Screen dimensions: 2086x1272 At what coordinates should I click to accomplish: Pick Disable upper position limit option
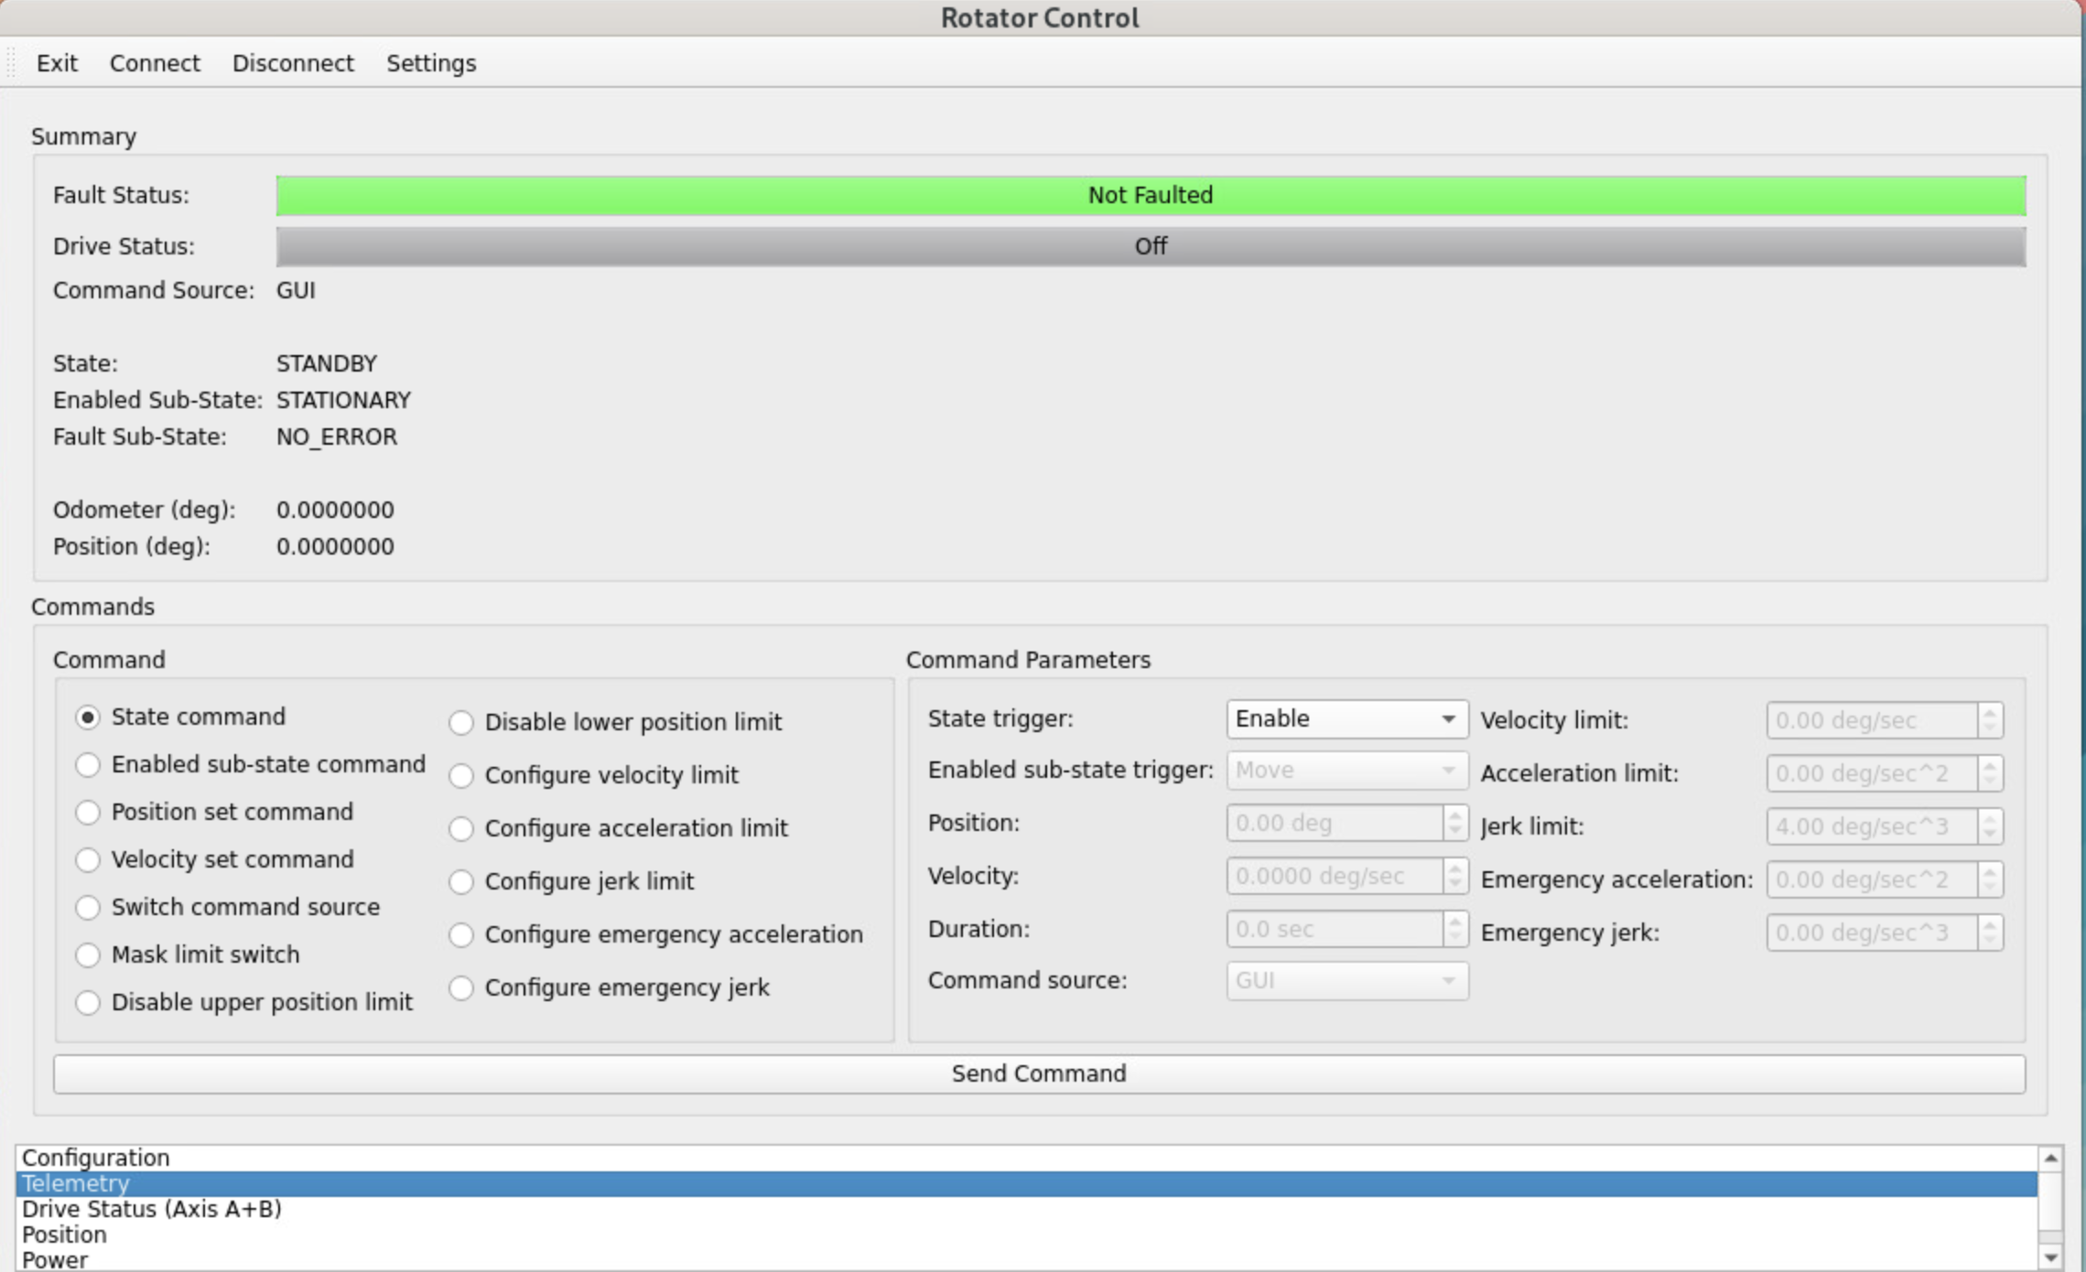coord(88,1003)
